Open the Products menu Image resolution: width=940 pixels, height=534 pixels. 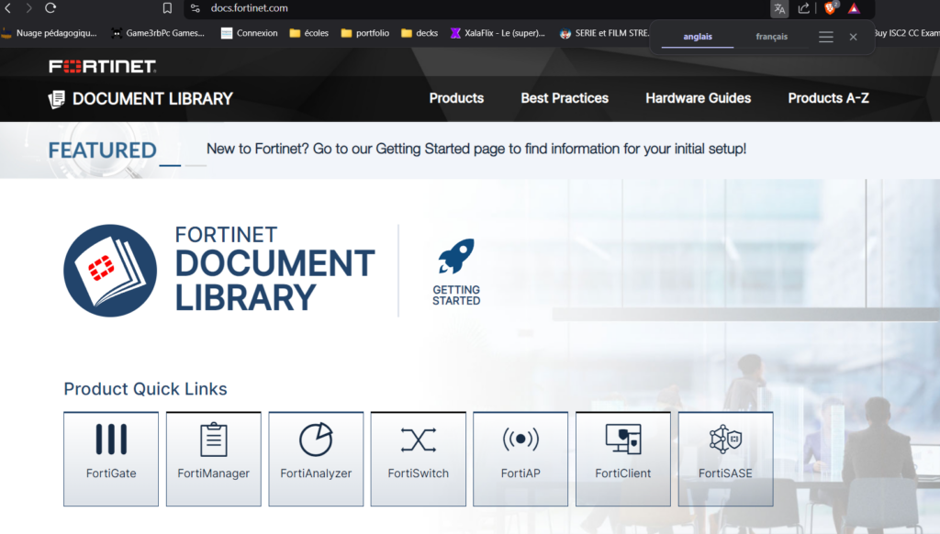[456, 98]
